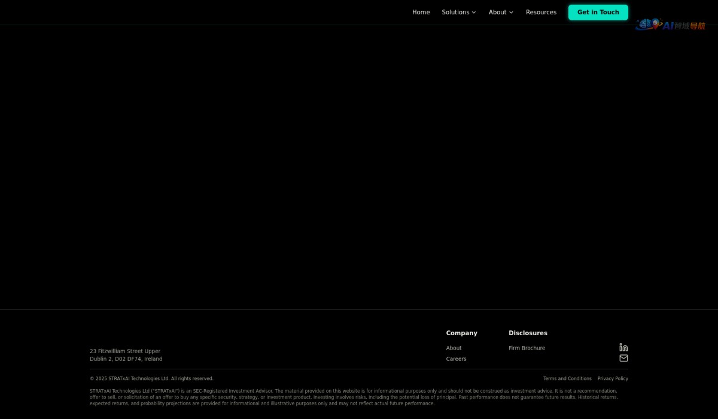Expand the About chevron in top navigation
Screen dimensions: 718x419
point(511,13)
